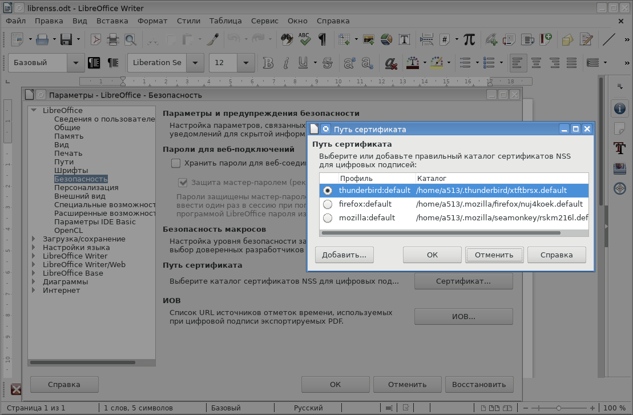Select firefox:default profile radio button
Screen dimensions: 633x415
[x=328, y=204]
